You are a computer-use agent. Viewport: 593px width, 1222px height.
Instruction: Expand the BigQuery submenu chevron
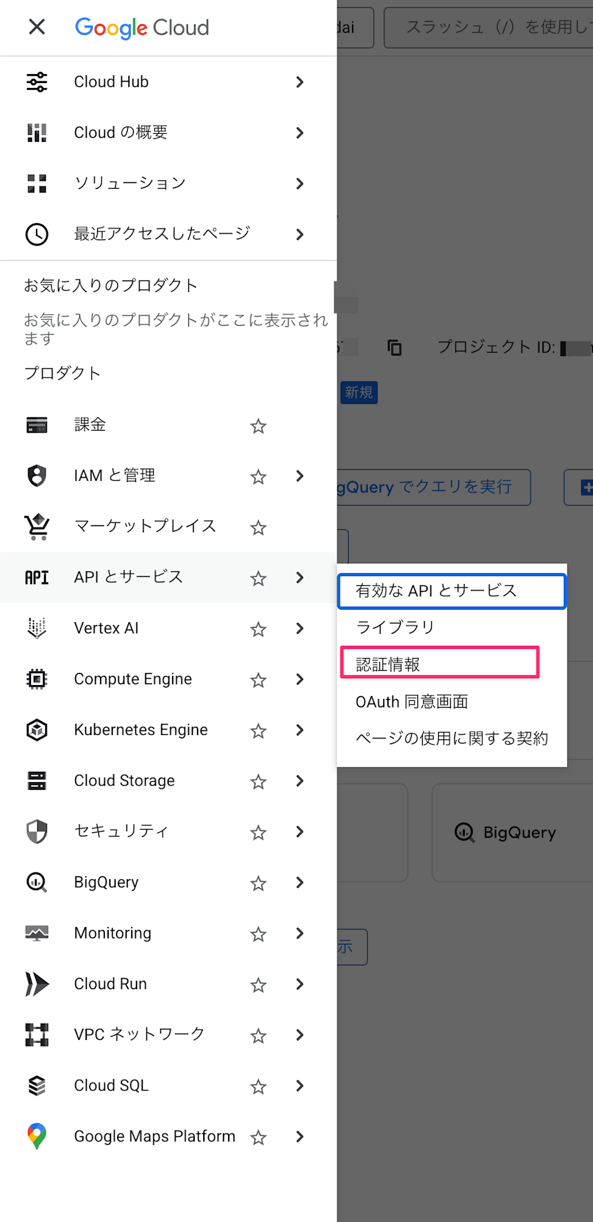coord(300,882)
